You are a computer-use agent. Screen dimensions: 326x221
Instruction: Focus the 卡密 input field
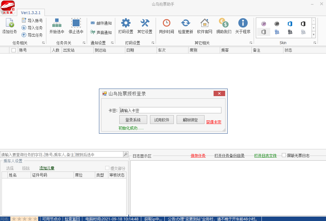point(170,110)
